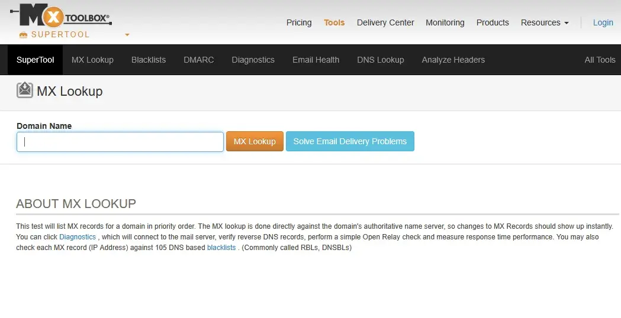Click the Domain Name label

(44, 126)
